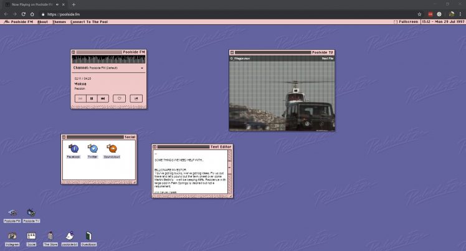Open the Poolside TV desktop icon
466x251 pixels.
pos(31,214)
